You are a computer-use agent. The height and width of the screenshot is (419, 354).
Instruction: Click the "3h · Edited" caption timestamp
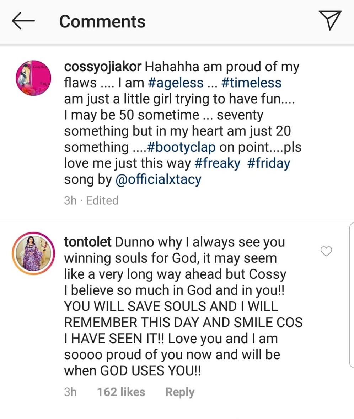click(91, 200)
